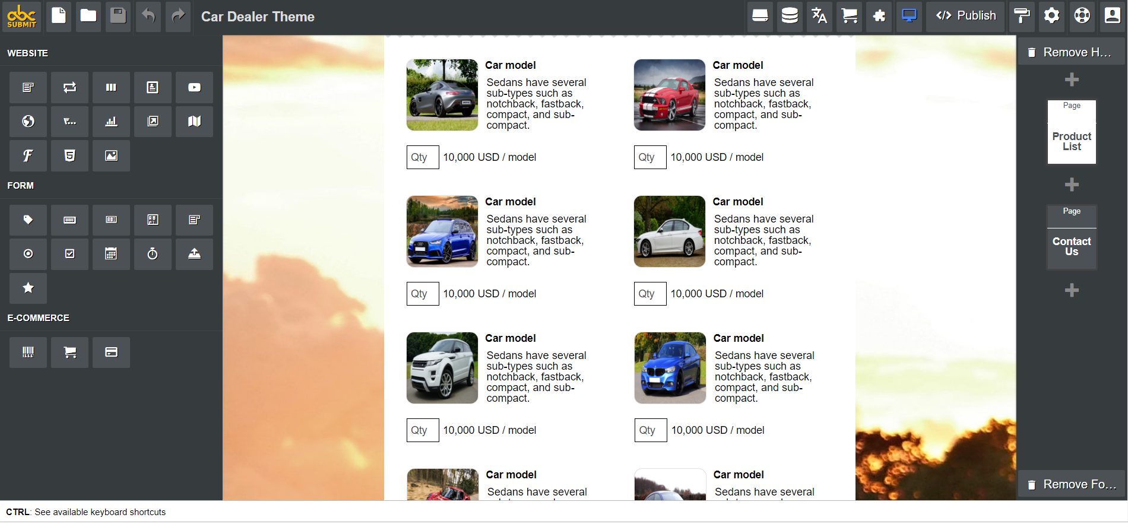Click Qty field of red Mustang car
Viewport: 1128px width, 524px height.
650,157
